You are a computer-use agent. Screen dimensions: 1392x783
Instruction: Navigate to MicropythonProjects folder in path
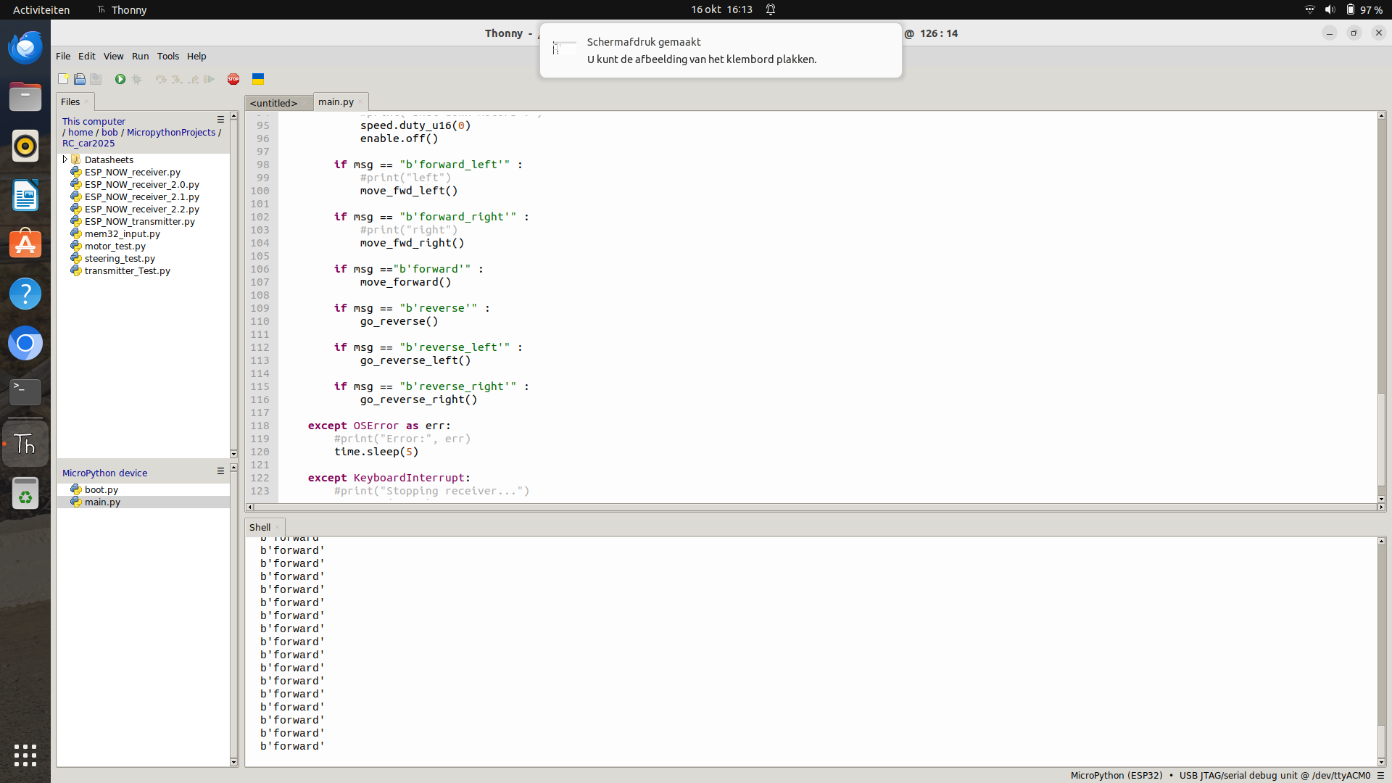click(171, 132)
